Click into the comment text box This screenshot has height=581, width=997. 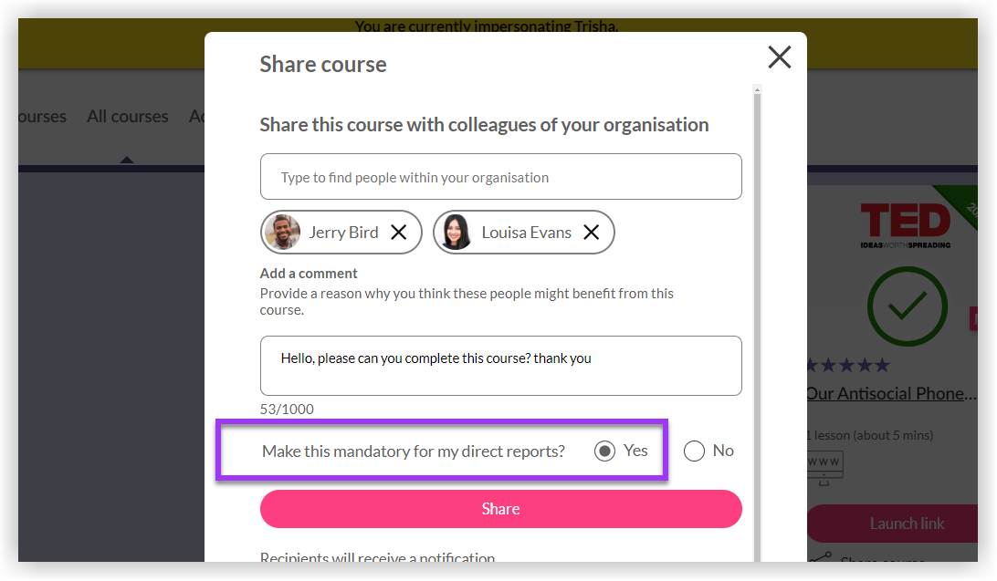(x=500, y=366)
